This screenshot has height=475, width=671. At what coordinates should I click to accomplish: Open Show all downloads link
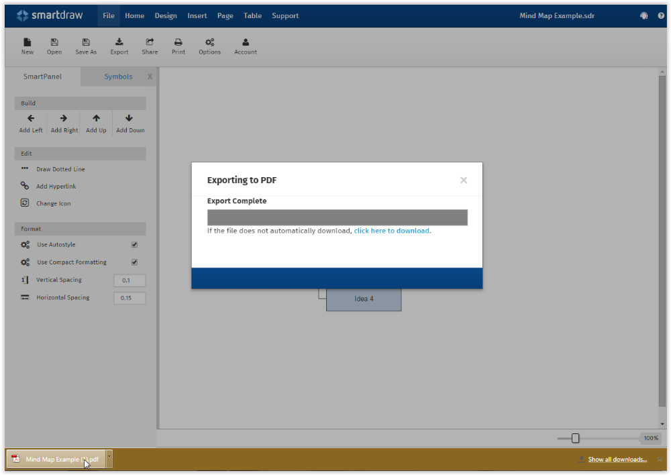point(617,459)
